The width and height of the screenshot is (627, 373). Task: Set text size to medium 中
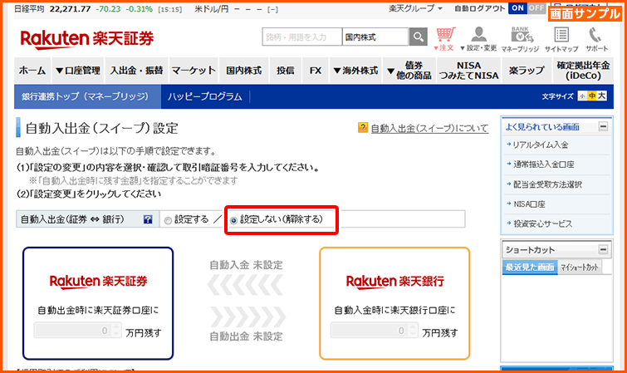592,96
